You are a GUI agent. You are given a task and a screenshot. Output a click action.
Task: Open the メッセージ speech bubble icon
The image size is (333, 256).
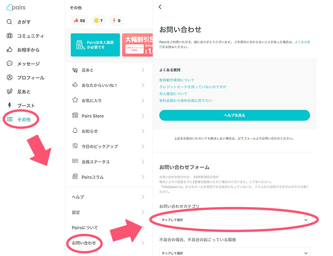pos(9,64)
